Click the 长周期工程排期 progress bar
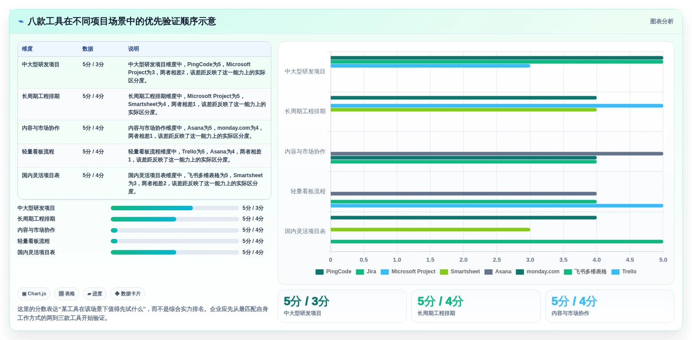692x340 pixels. pos(174,219)
